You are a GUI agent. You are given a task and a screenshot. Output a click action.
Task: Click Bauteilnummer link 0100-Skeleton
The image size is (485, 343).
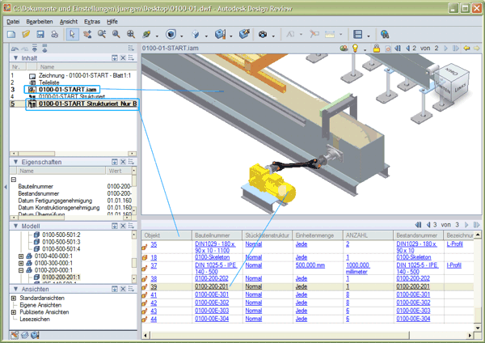click(212, 257)
